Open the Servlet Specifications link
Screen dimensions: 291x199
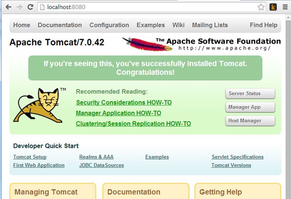[238, 157]
